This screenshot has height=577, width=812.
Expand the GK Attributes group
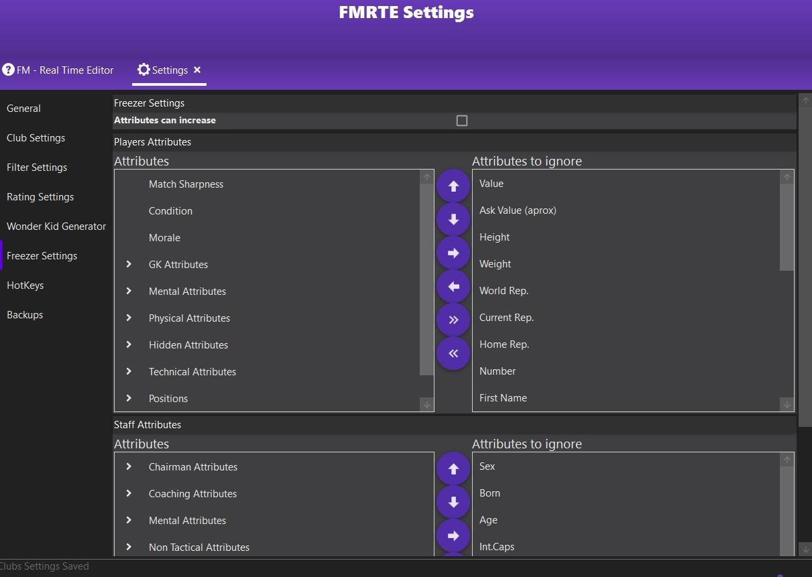coord(129,264)
